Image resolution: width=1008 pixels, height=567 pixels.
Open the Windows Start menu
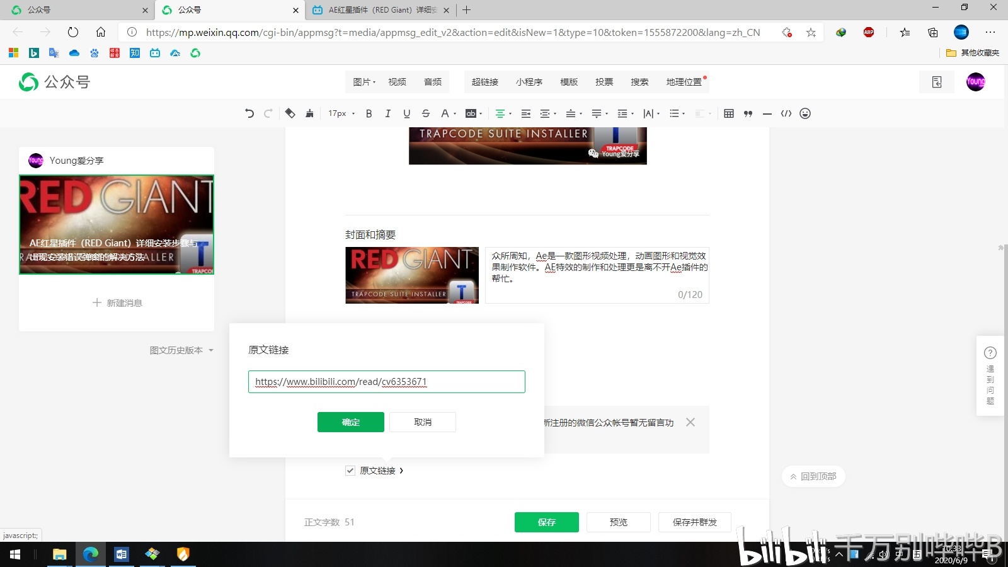[15, 554]
